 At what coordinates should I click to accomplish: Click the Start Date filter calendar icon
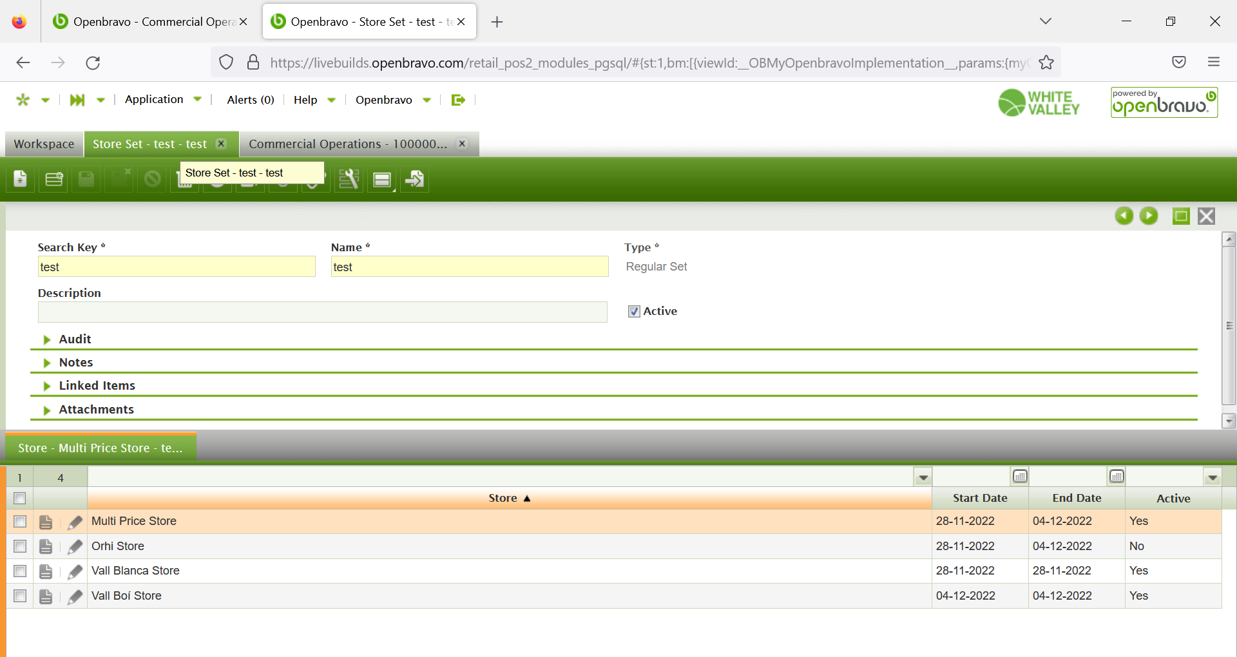[1019, 477]
